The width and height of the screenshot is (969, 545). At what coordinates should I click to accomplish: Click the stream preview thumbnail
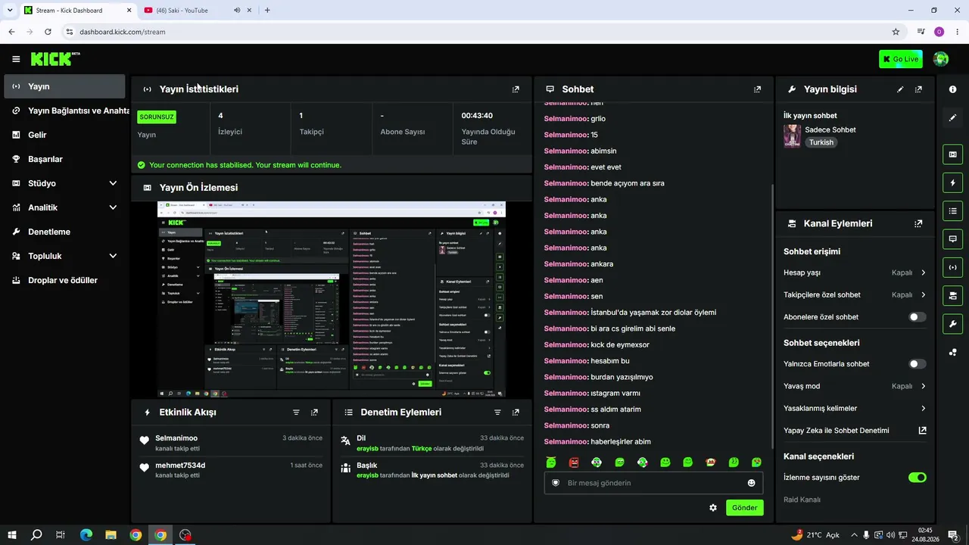tap(332, 299)
